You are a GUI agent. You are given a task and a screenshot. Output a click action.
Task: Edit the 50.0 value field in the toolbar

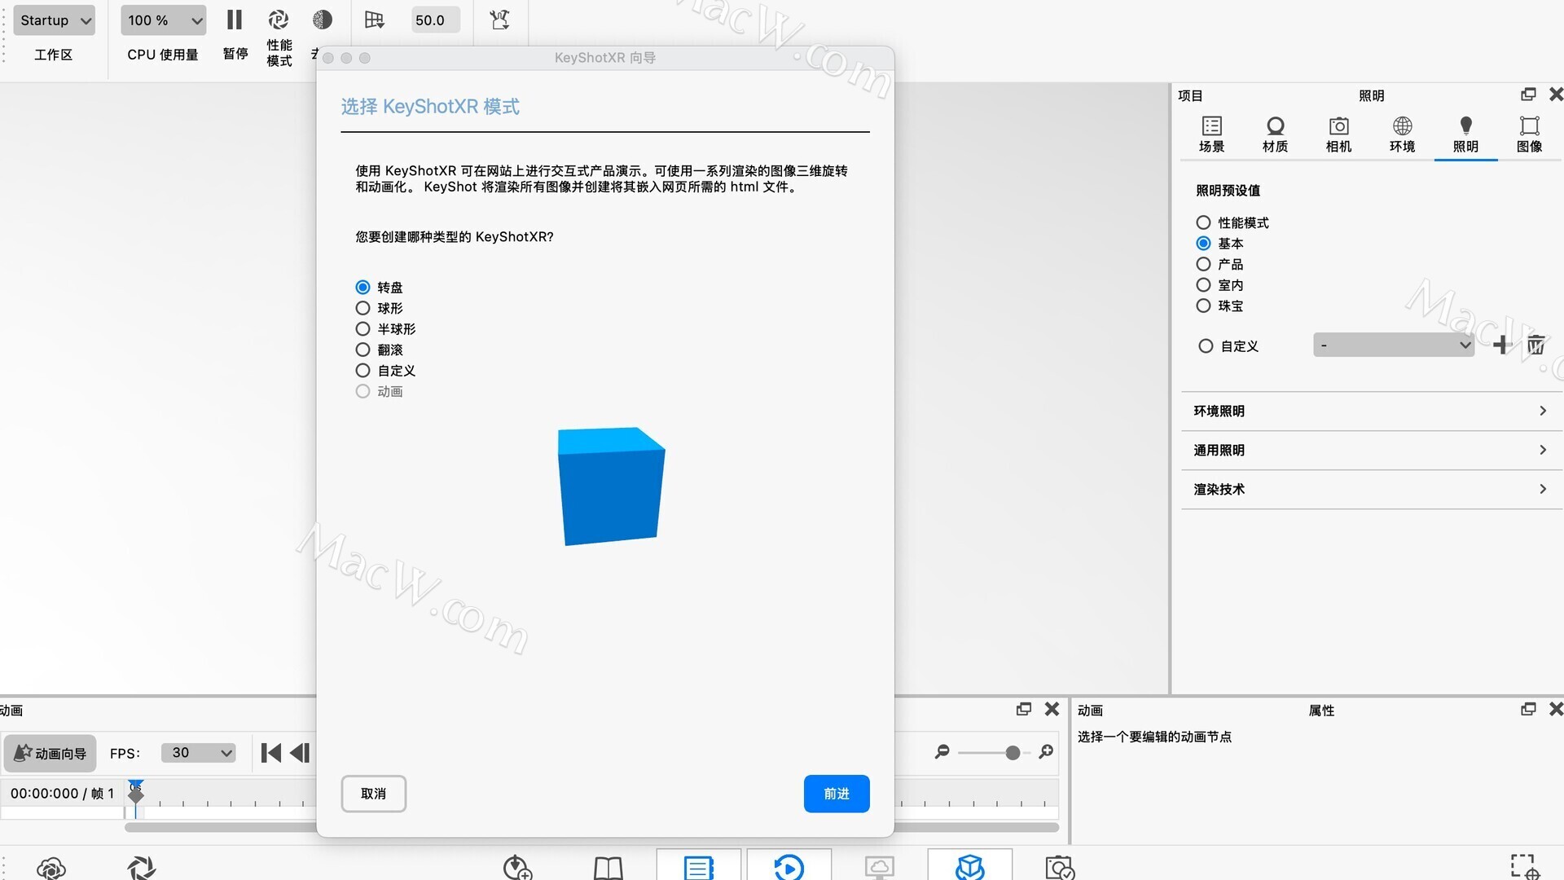(x=435, y=20)
